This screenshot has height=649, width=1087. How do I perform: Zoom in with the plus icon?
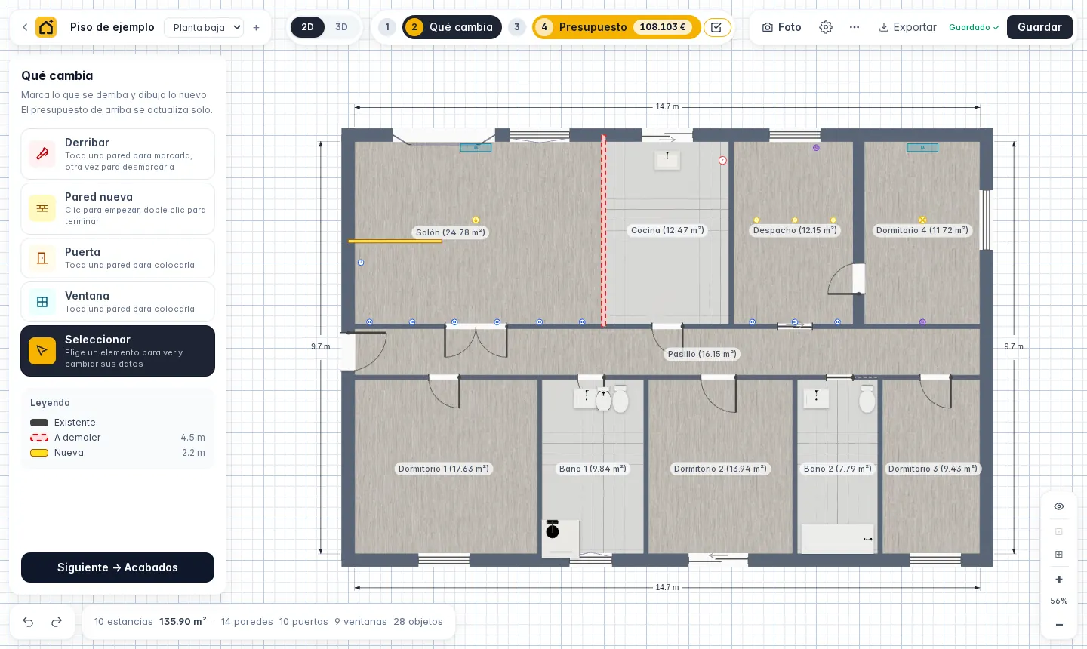coord(1059,580)
